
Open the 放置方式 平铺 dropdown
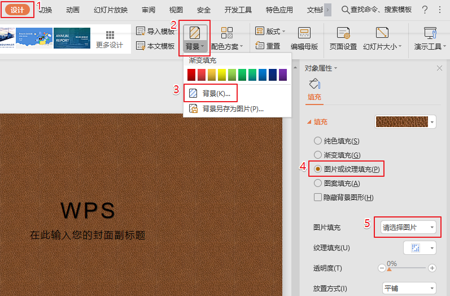pyautogui.click(x=409, y=288)
